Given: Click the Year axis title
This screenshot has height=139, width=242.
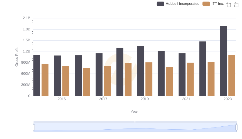Looking at the screenshot, I should pyautogui.click(x=134, y=112).
